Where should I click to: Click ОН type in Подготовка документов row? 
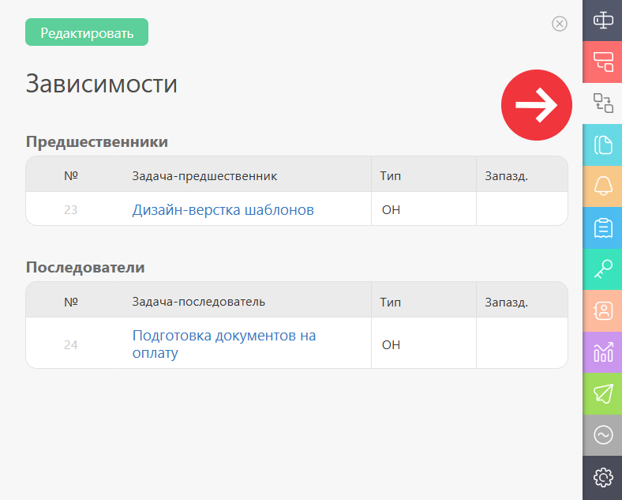point(391,345)
